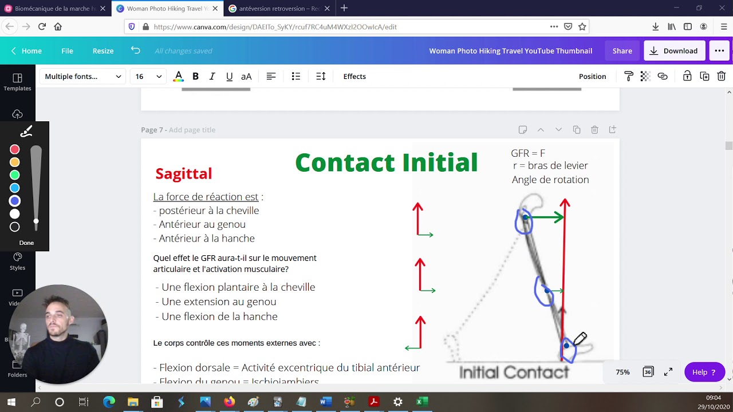The image size is (733, 412).
Task: Pick the light blue drawing color
Action: pos(15,188)
